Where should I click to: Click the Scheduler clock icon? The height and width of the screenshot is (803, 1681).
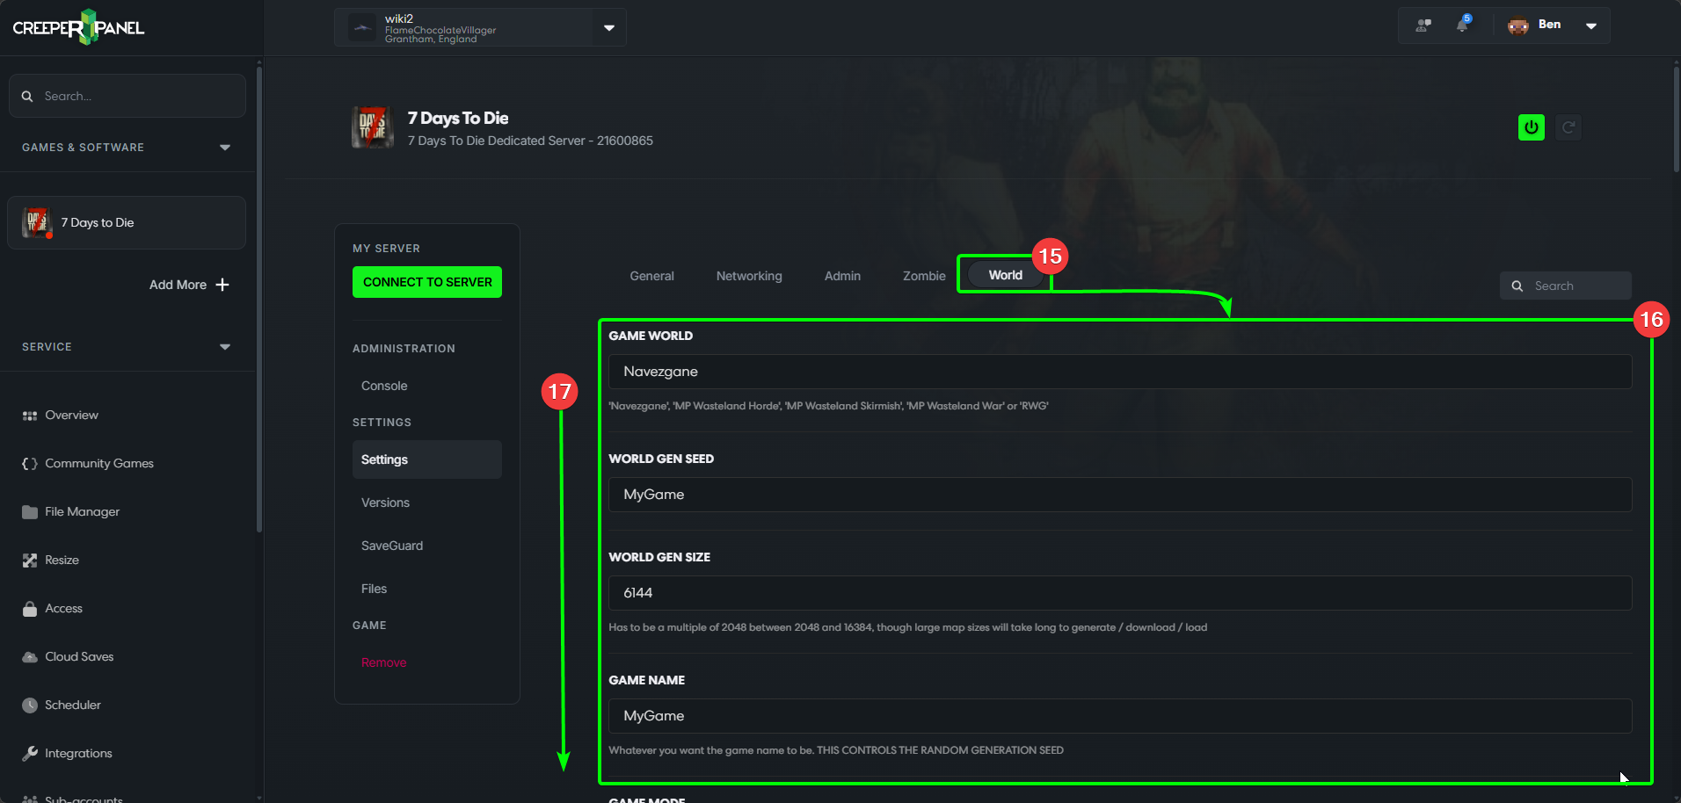coord(29,705)
